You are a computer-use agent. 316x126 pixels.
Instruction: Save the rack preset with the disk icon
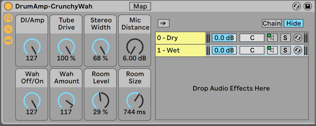pos(308,7)
